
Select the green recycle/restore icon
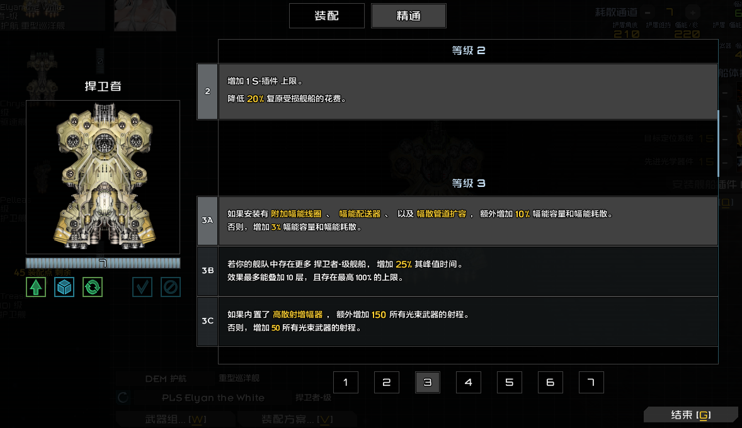point(92,286)
